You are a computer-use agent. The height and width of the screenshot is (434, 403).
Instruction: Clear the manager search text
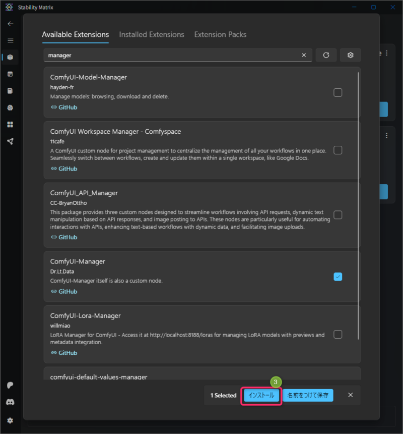click(304, 55)
